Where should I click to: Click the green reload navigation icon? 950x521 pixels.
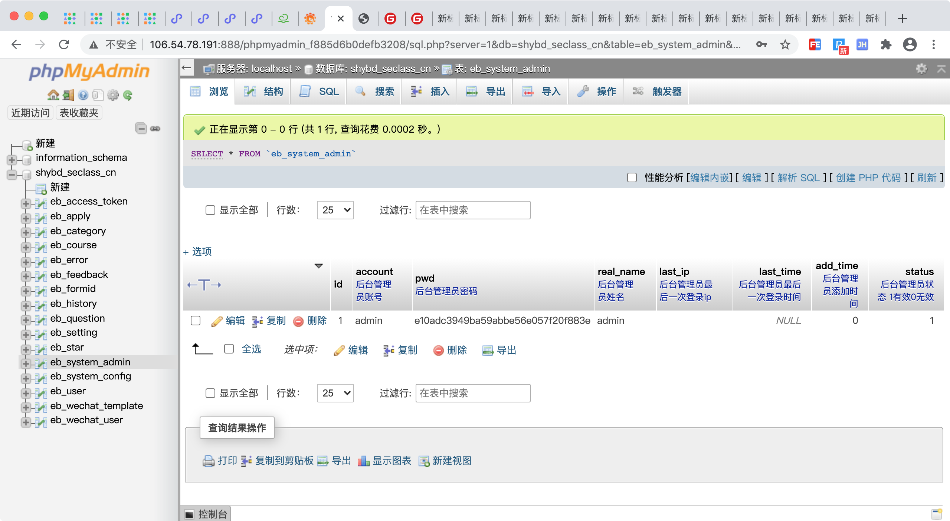tap(128, 95)
